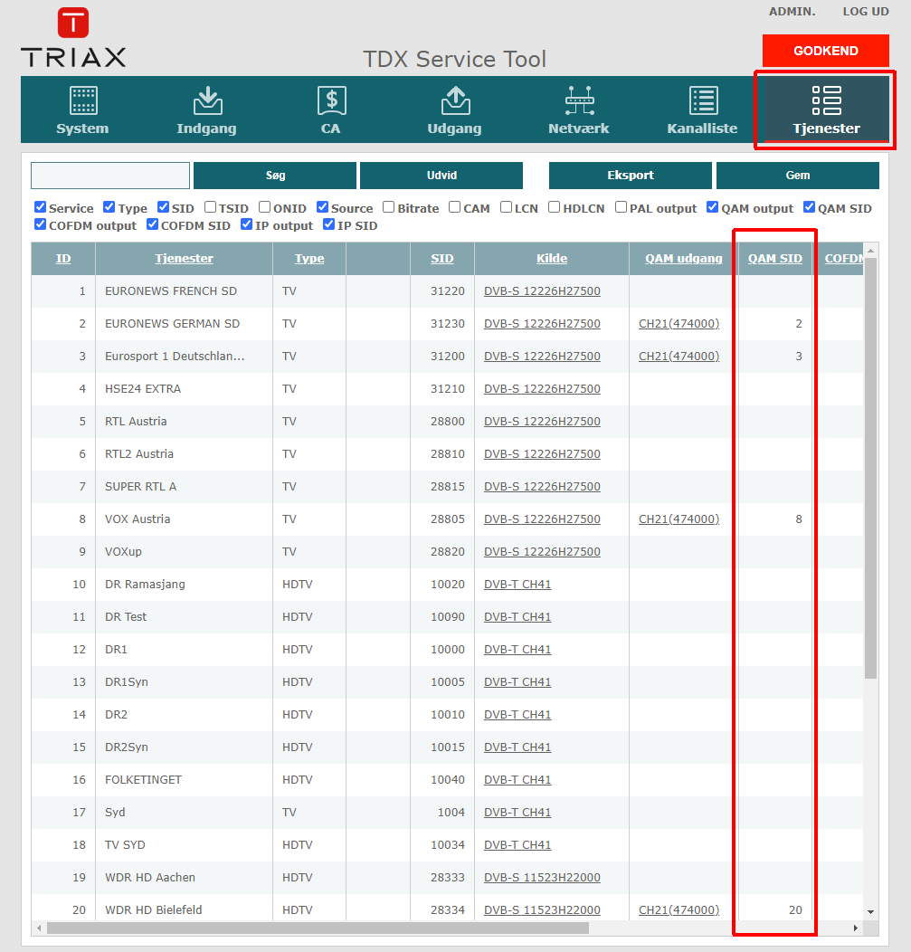Click the scroll right arrow of table
This screenshot has width=911, height=952.
coord(856,928)
